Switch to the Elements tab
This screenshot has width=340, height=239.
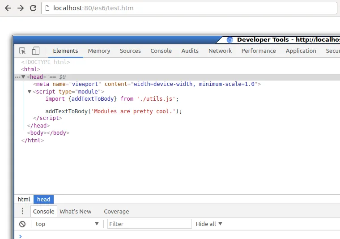click(x=65, y=51)
